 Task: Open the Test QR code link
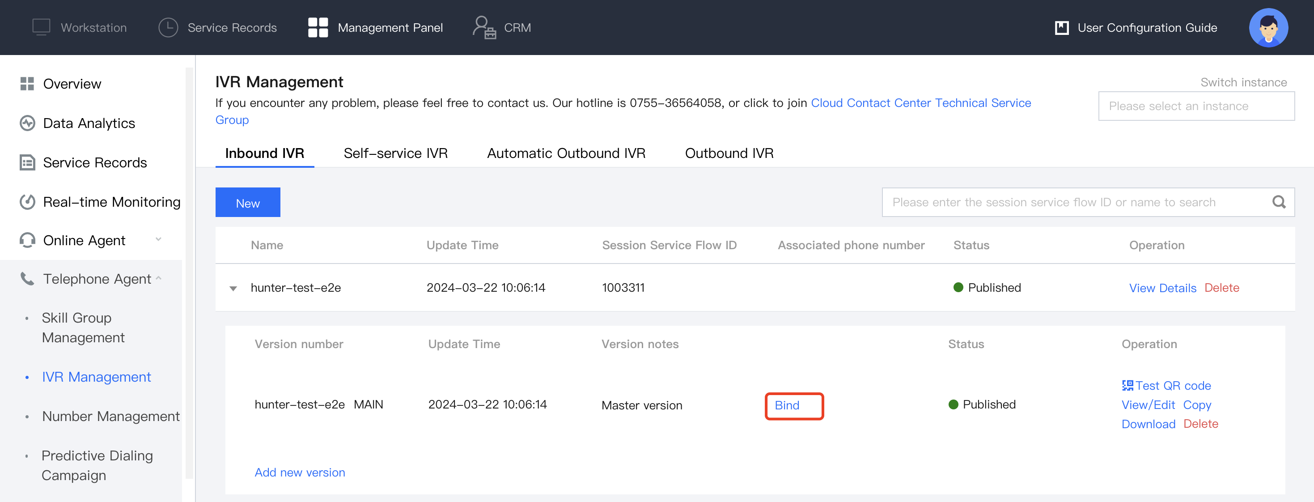(1166, 385)
